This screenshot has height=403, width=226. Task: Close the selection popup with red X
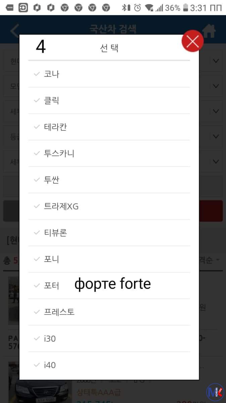coord(192,41)
